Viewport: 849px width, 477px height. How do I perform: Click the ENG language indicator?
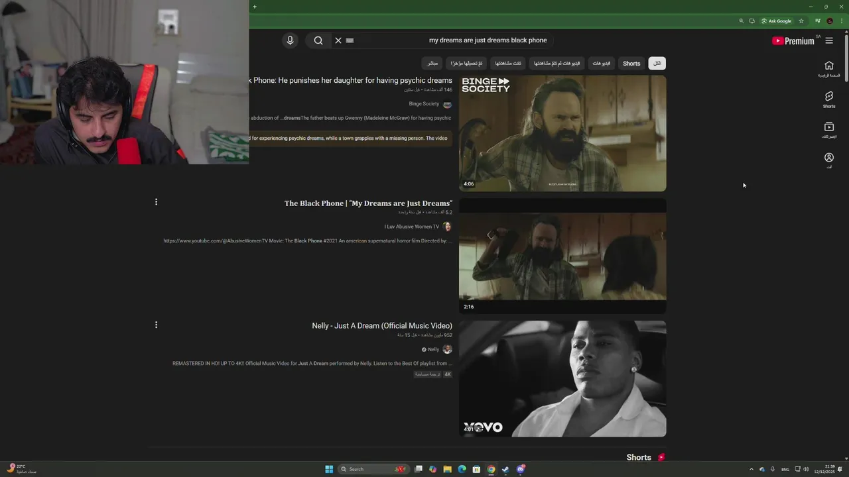coord(785,469)
